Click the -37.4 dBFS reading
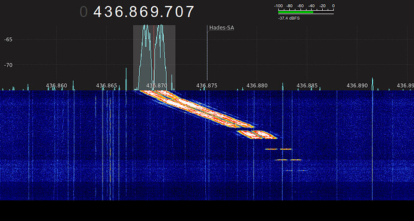The height and width of the screenshot is (221, 414). [289, 19]
